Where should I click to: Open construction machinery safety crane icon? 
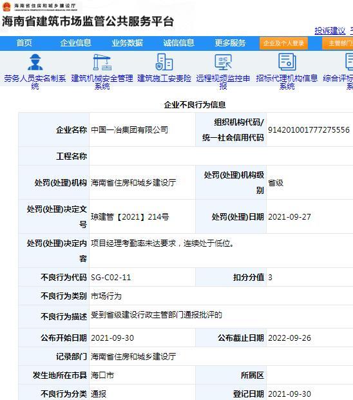point(102,62)
